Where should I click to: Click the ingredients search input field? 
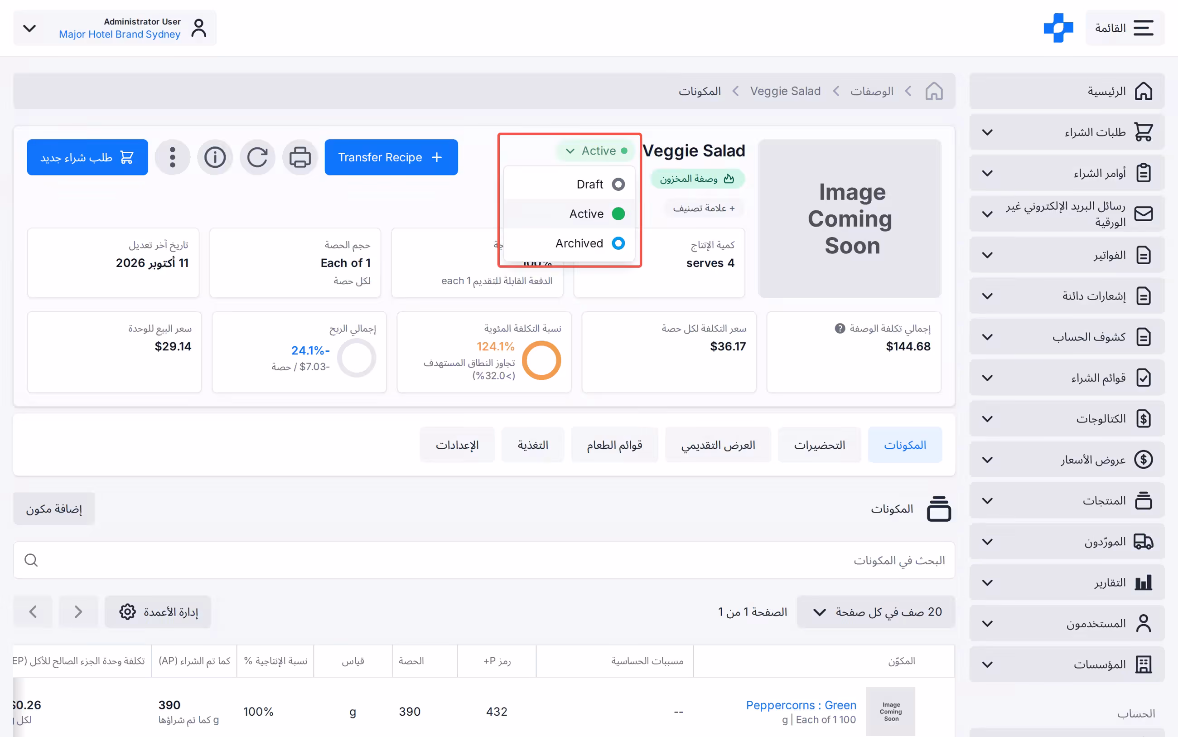pyautogui.click(x=484, y=560)
